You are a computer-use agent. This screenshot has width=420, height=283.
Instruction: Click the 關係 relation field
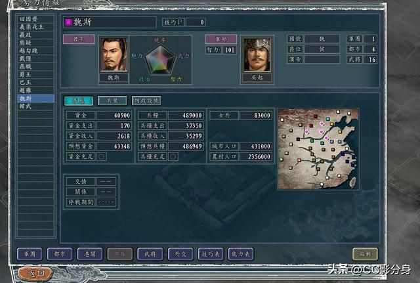point(106,192)
